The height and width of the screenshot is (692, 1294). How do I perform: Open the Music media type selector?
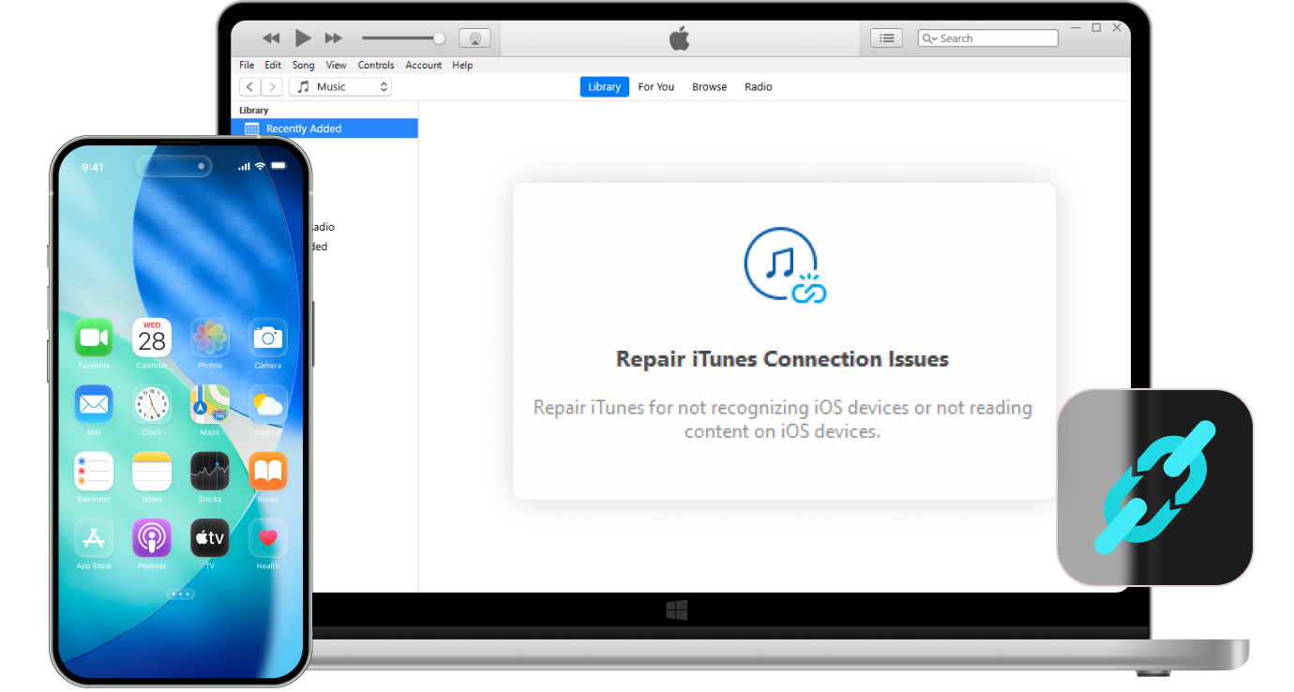click(x=340, y=85)
